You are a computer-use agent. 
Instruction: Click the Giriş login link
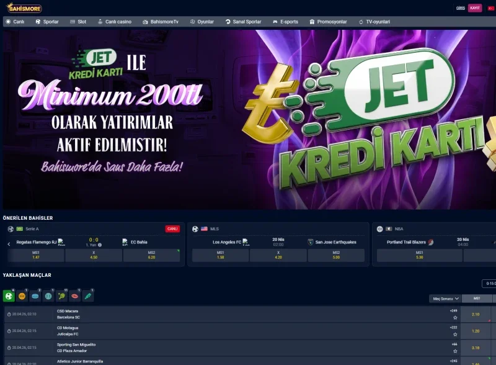tap(461, 8)
